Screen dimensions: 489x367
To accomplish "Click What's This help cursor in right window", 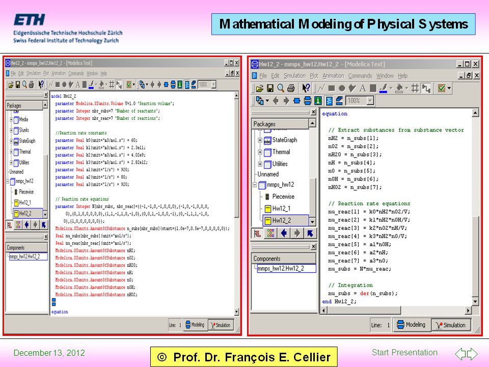I will tap(306, 89).
